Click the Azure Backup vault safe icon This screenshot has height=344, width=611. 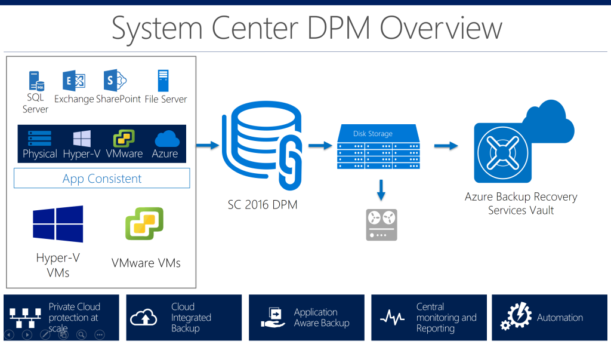click(502, 153)
